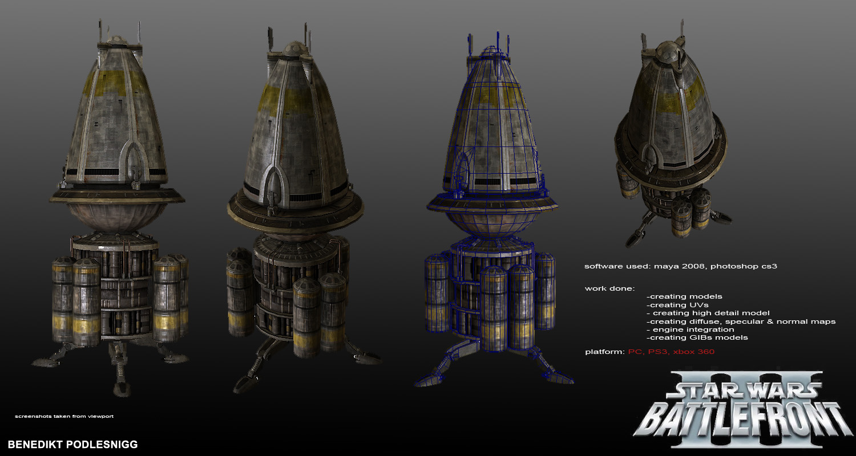Click the red 'PC, PS3, xbox 360' text
The image size is (856, 456).
click(x=671, y=352)
